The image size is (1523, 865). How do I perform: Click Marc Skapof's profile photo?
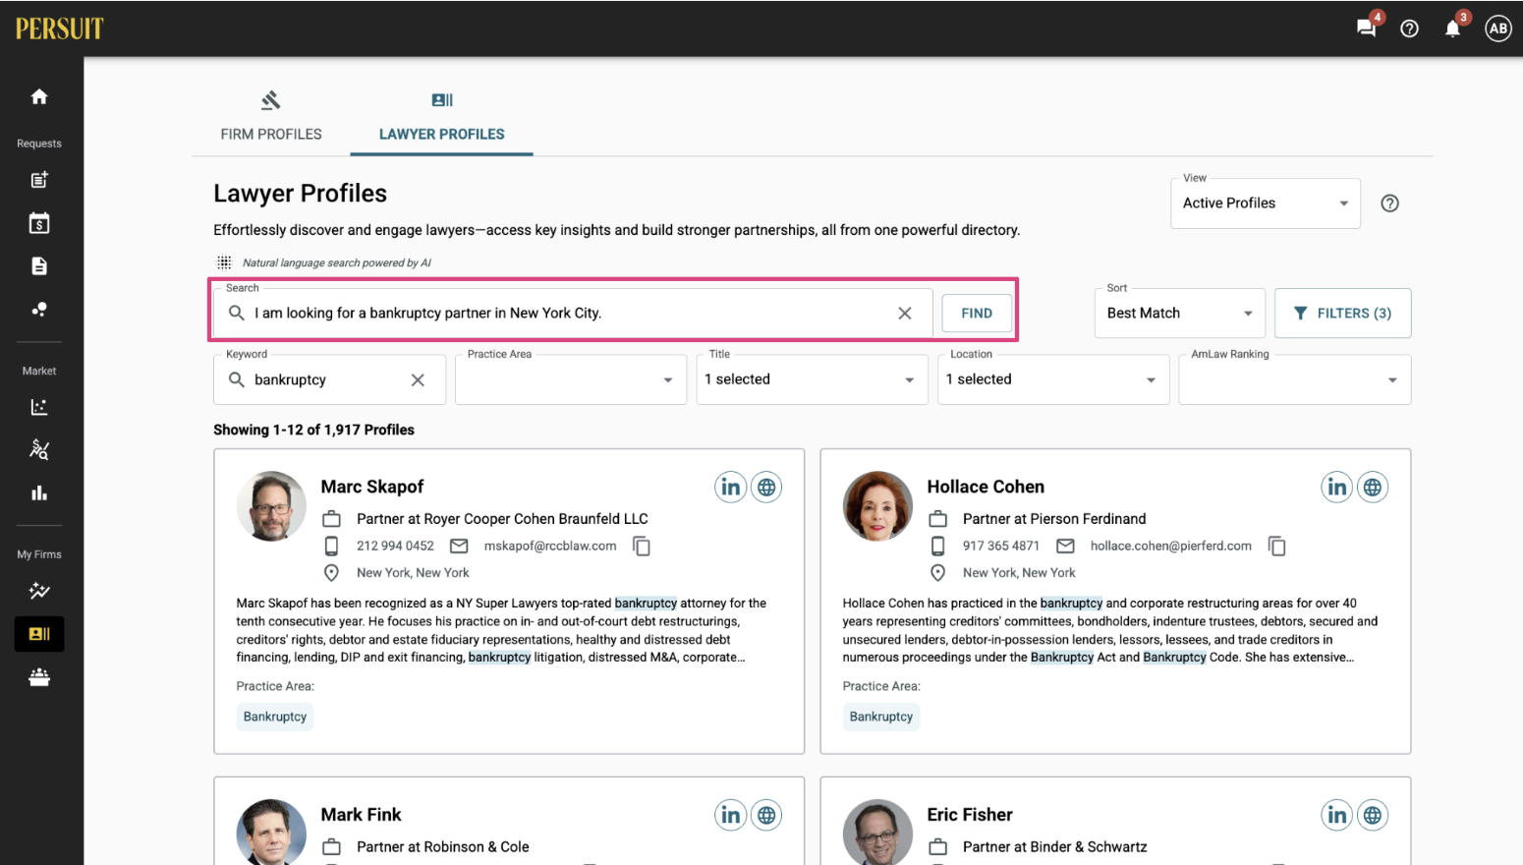(x=271, y=506)
